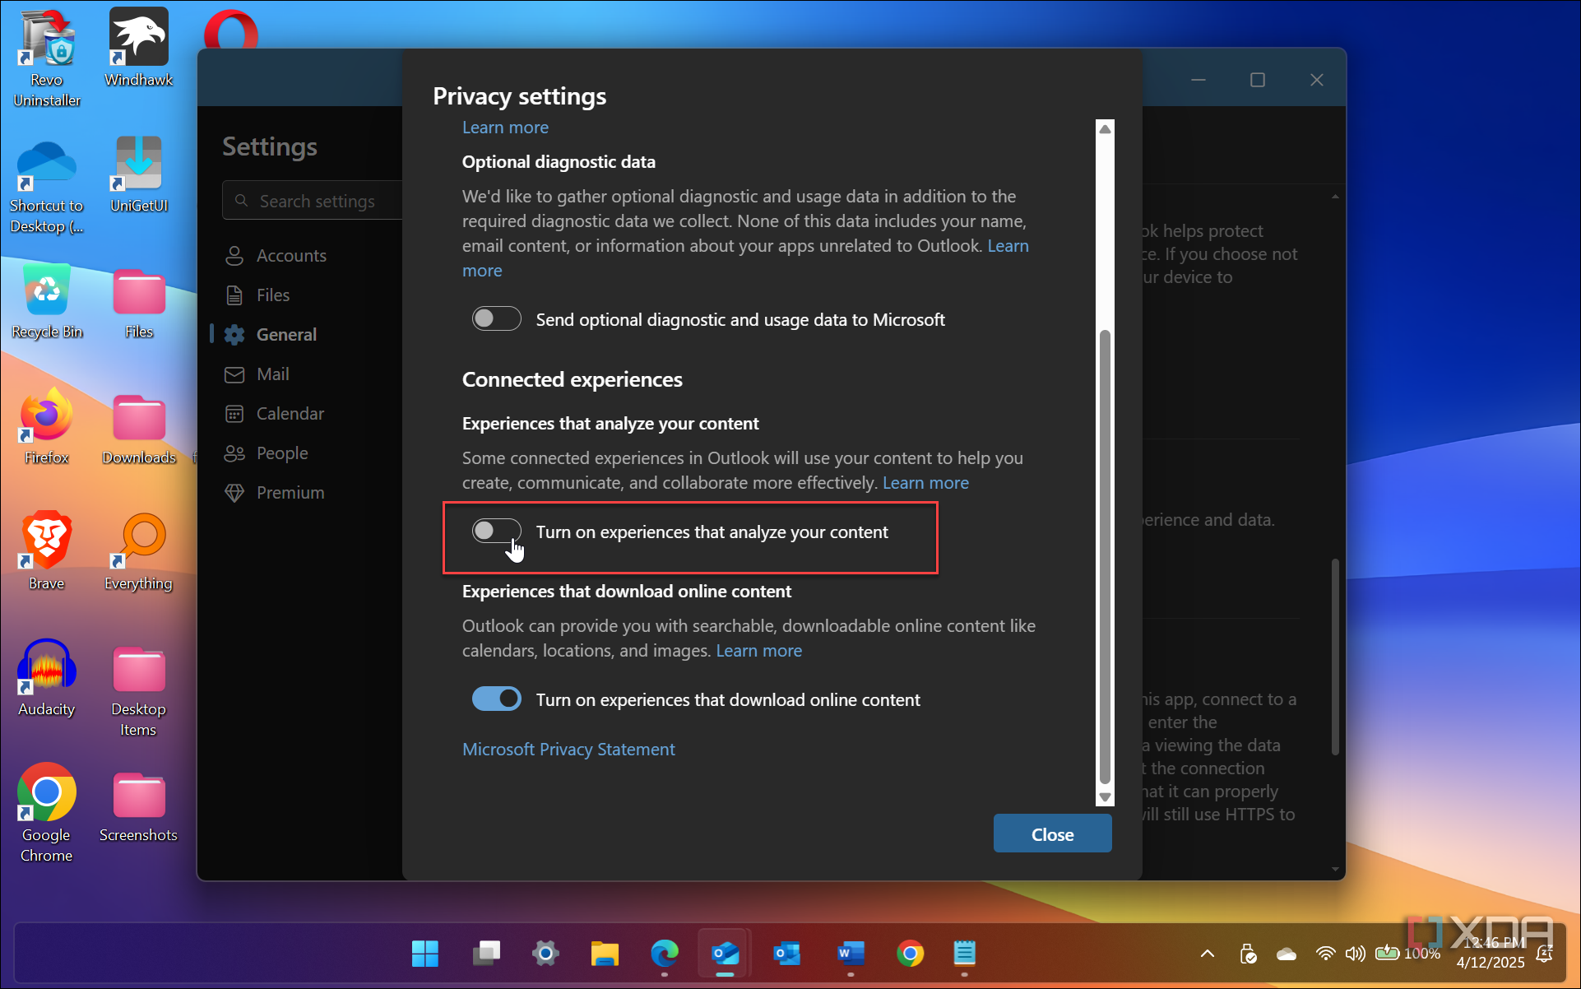The image size is (1581, 989).
Task: Open Microsoft Edge from the taskbar
Action: point(664,954)
